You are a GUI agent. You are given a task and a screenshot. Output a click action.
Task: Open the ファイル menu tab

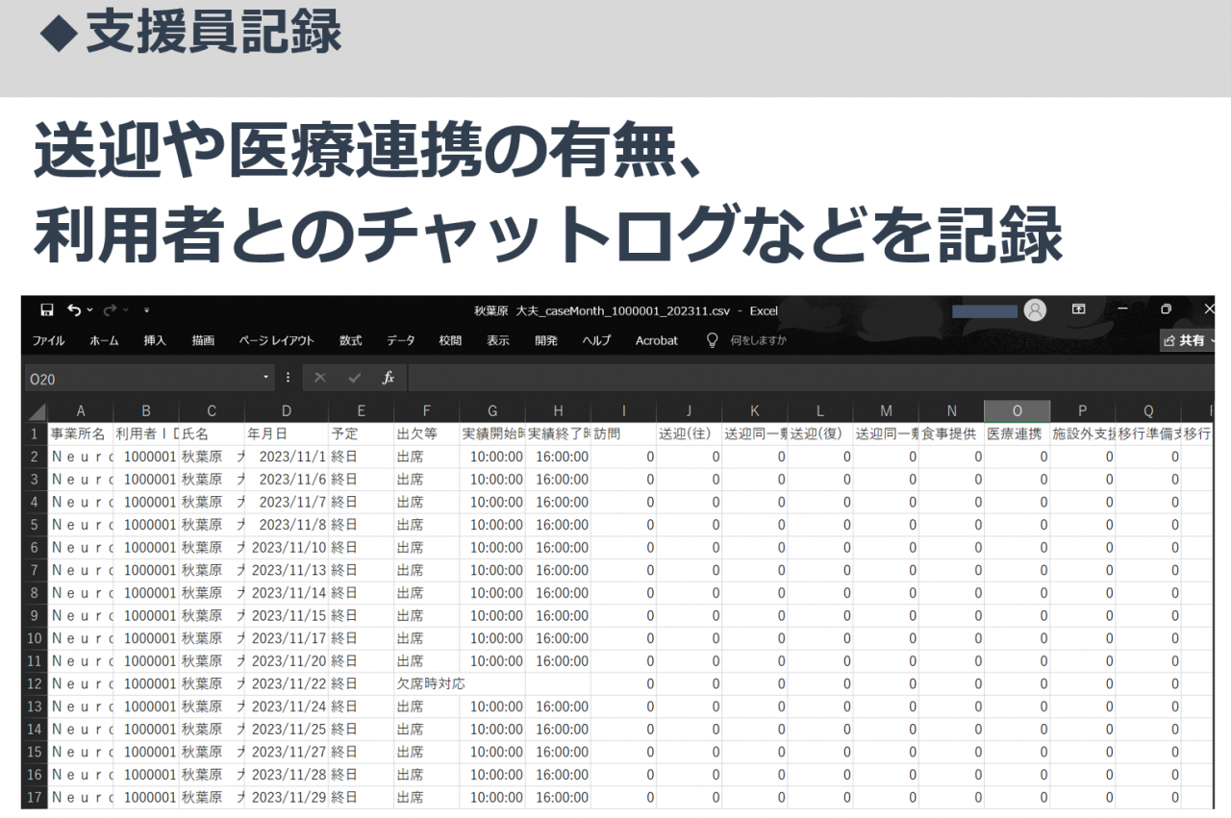tap(49, 340)
